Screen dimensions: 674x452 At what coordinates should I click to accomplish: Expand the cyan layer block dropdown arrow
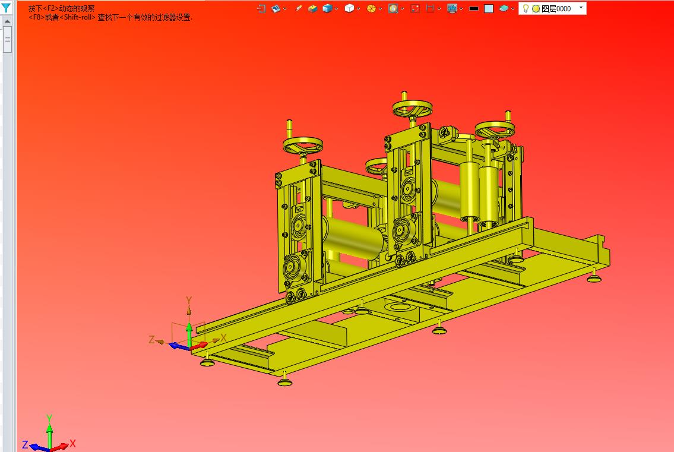pos(513,8)
